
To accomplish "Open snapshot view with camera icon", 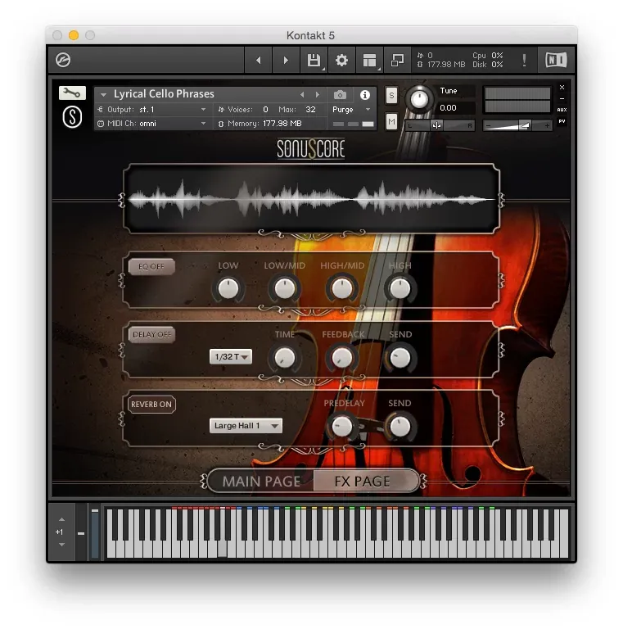I will coord(340,95).
